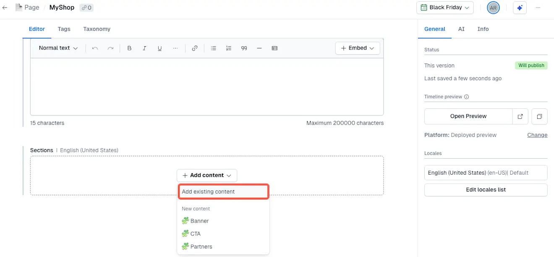Open the linked references count badge
This screenshot has height=257, width=554.
86,8
